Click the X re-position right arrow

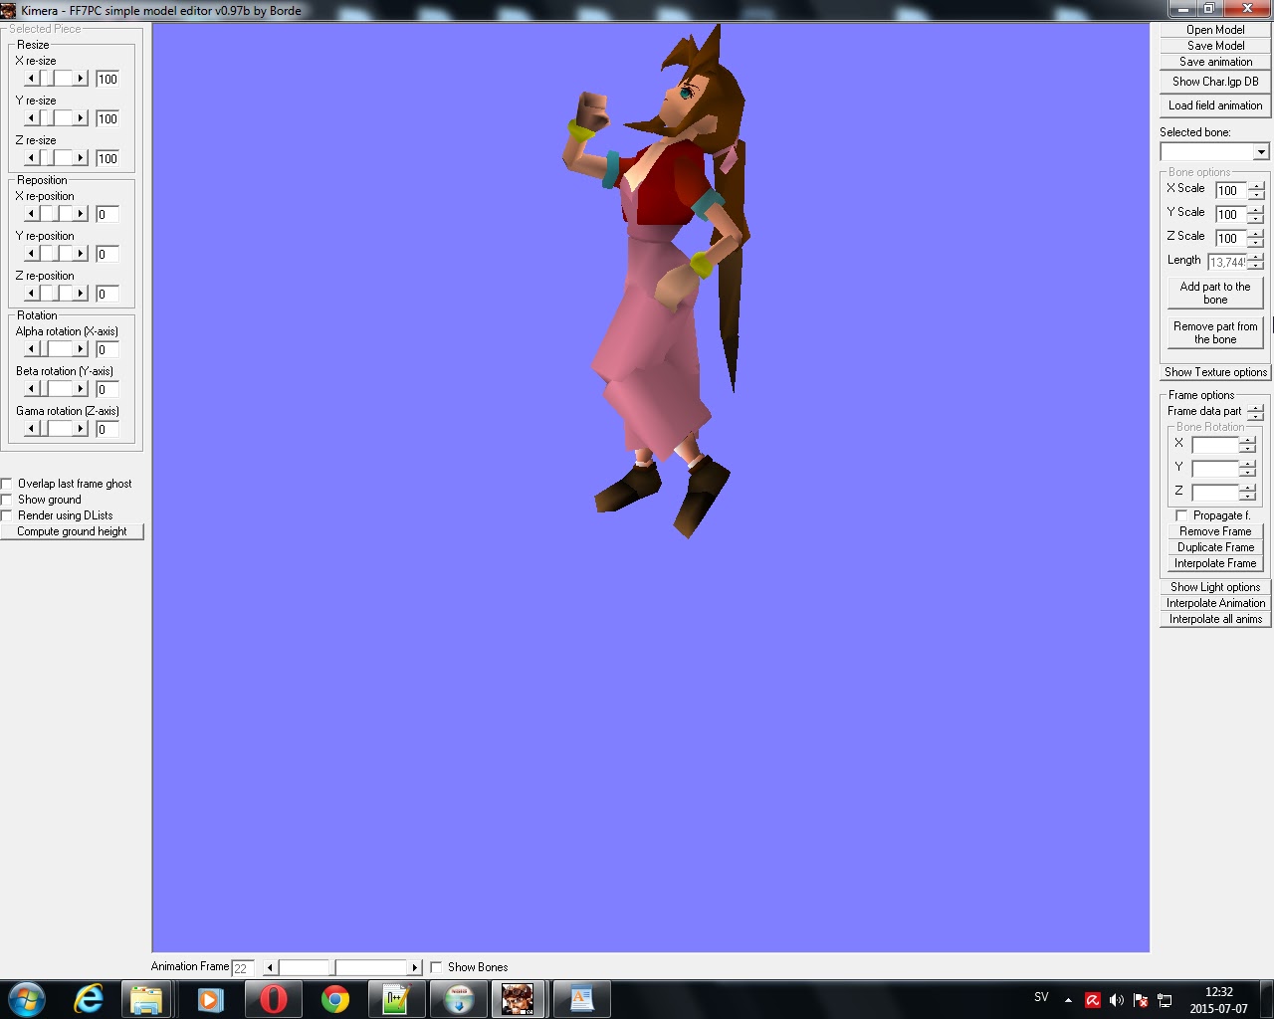(x=81, y=213)
